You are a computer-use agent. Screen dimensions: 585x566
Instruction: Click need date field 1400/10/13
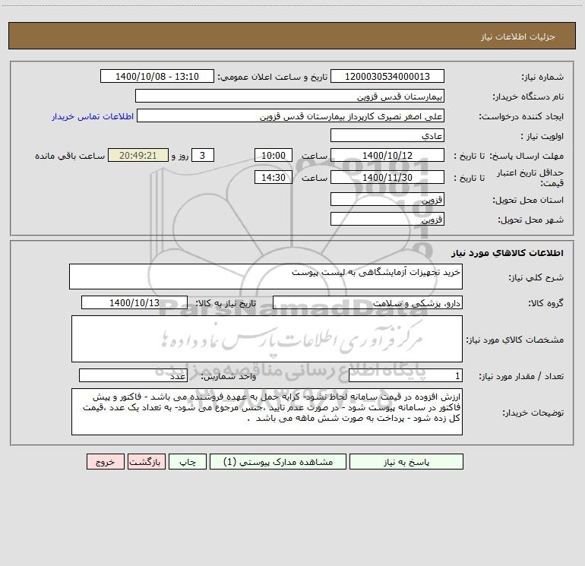tap(134, 302)
